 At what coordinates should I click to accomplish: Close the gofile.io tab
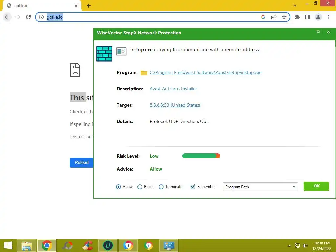coord(76,6)
